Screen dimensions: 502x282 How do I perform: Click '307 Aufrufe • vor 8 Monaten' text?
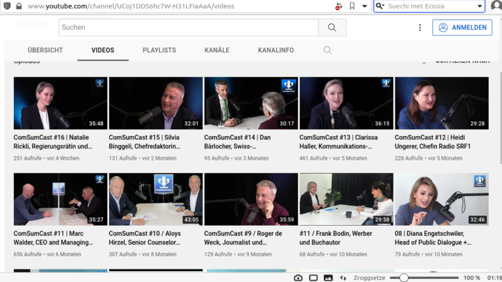point(143,254)
